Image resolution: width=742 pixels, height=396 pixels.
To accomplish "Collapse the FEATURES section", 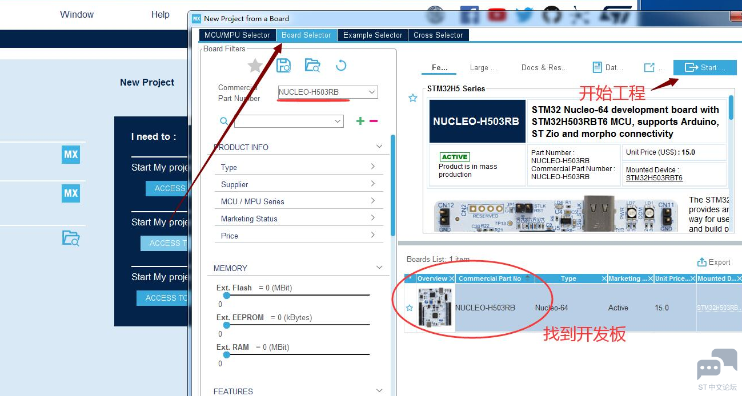I will (379, 391).
